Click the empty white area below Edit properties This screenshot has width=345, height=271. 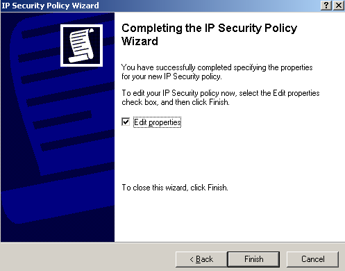(x=229, y=155)
